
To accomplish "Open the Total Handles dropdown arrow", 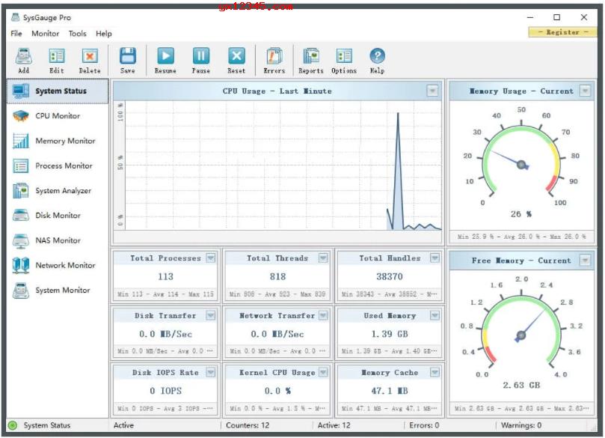I will point(434,258).
